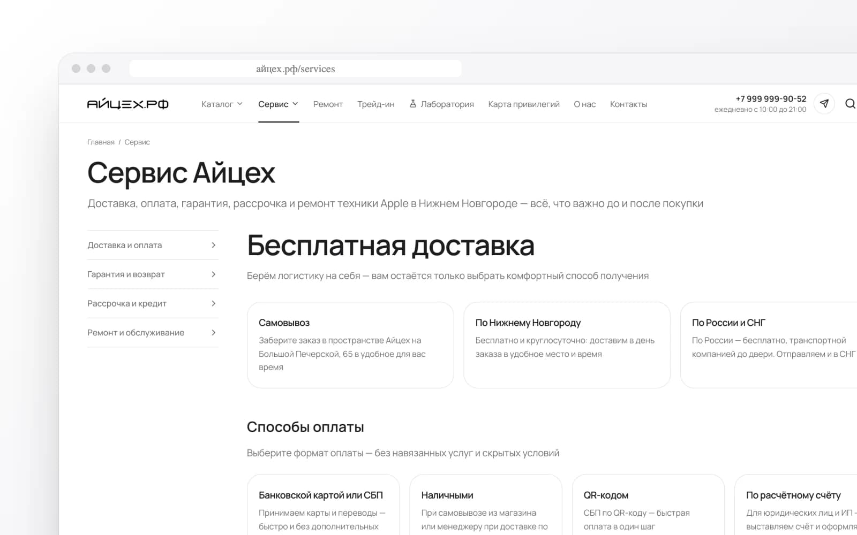Click the Наличными payment card
Image resolution: width=857 pixels, height=535 pixels.
tap(486, 505)
